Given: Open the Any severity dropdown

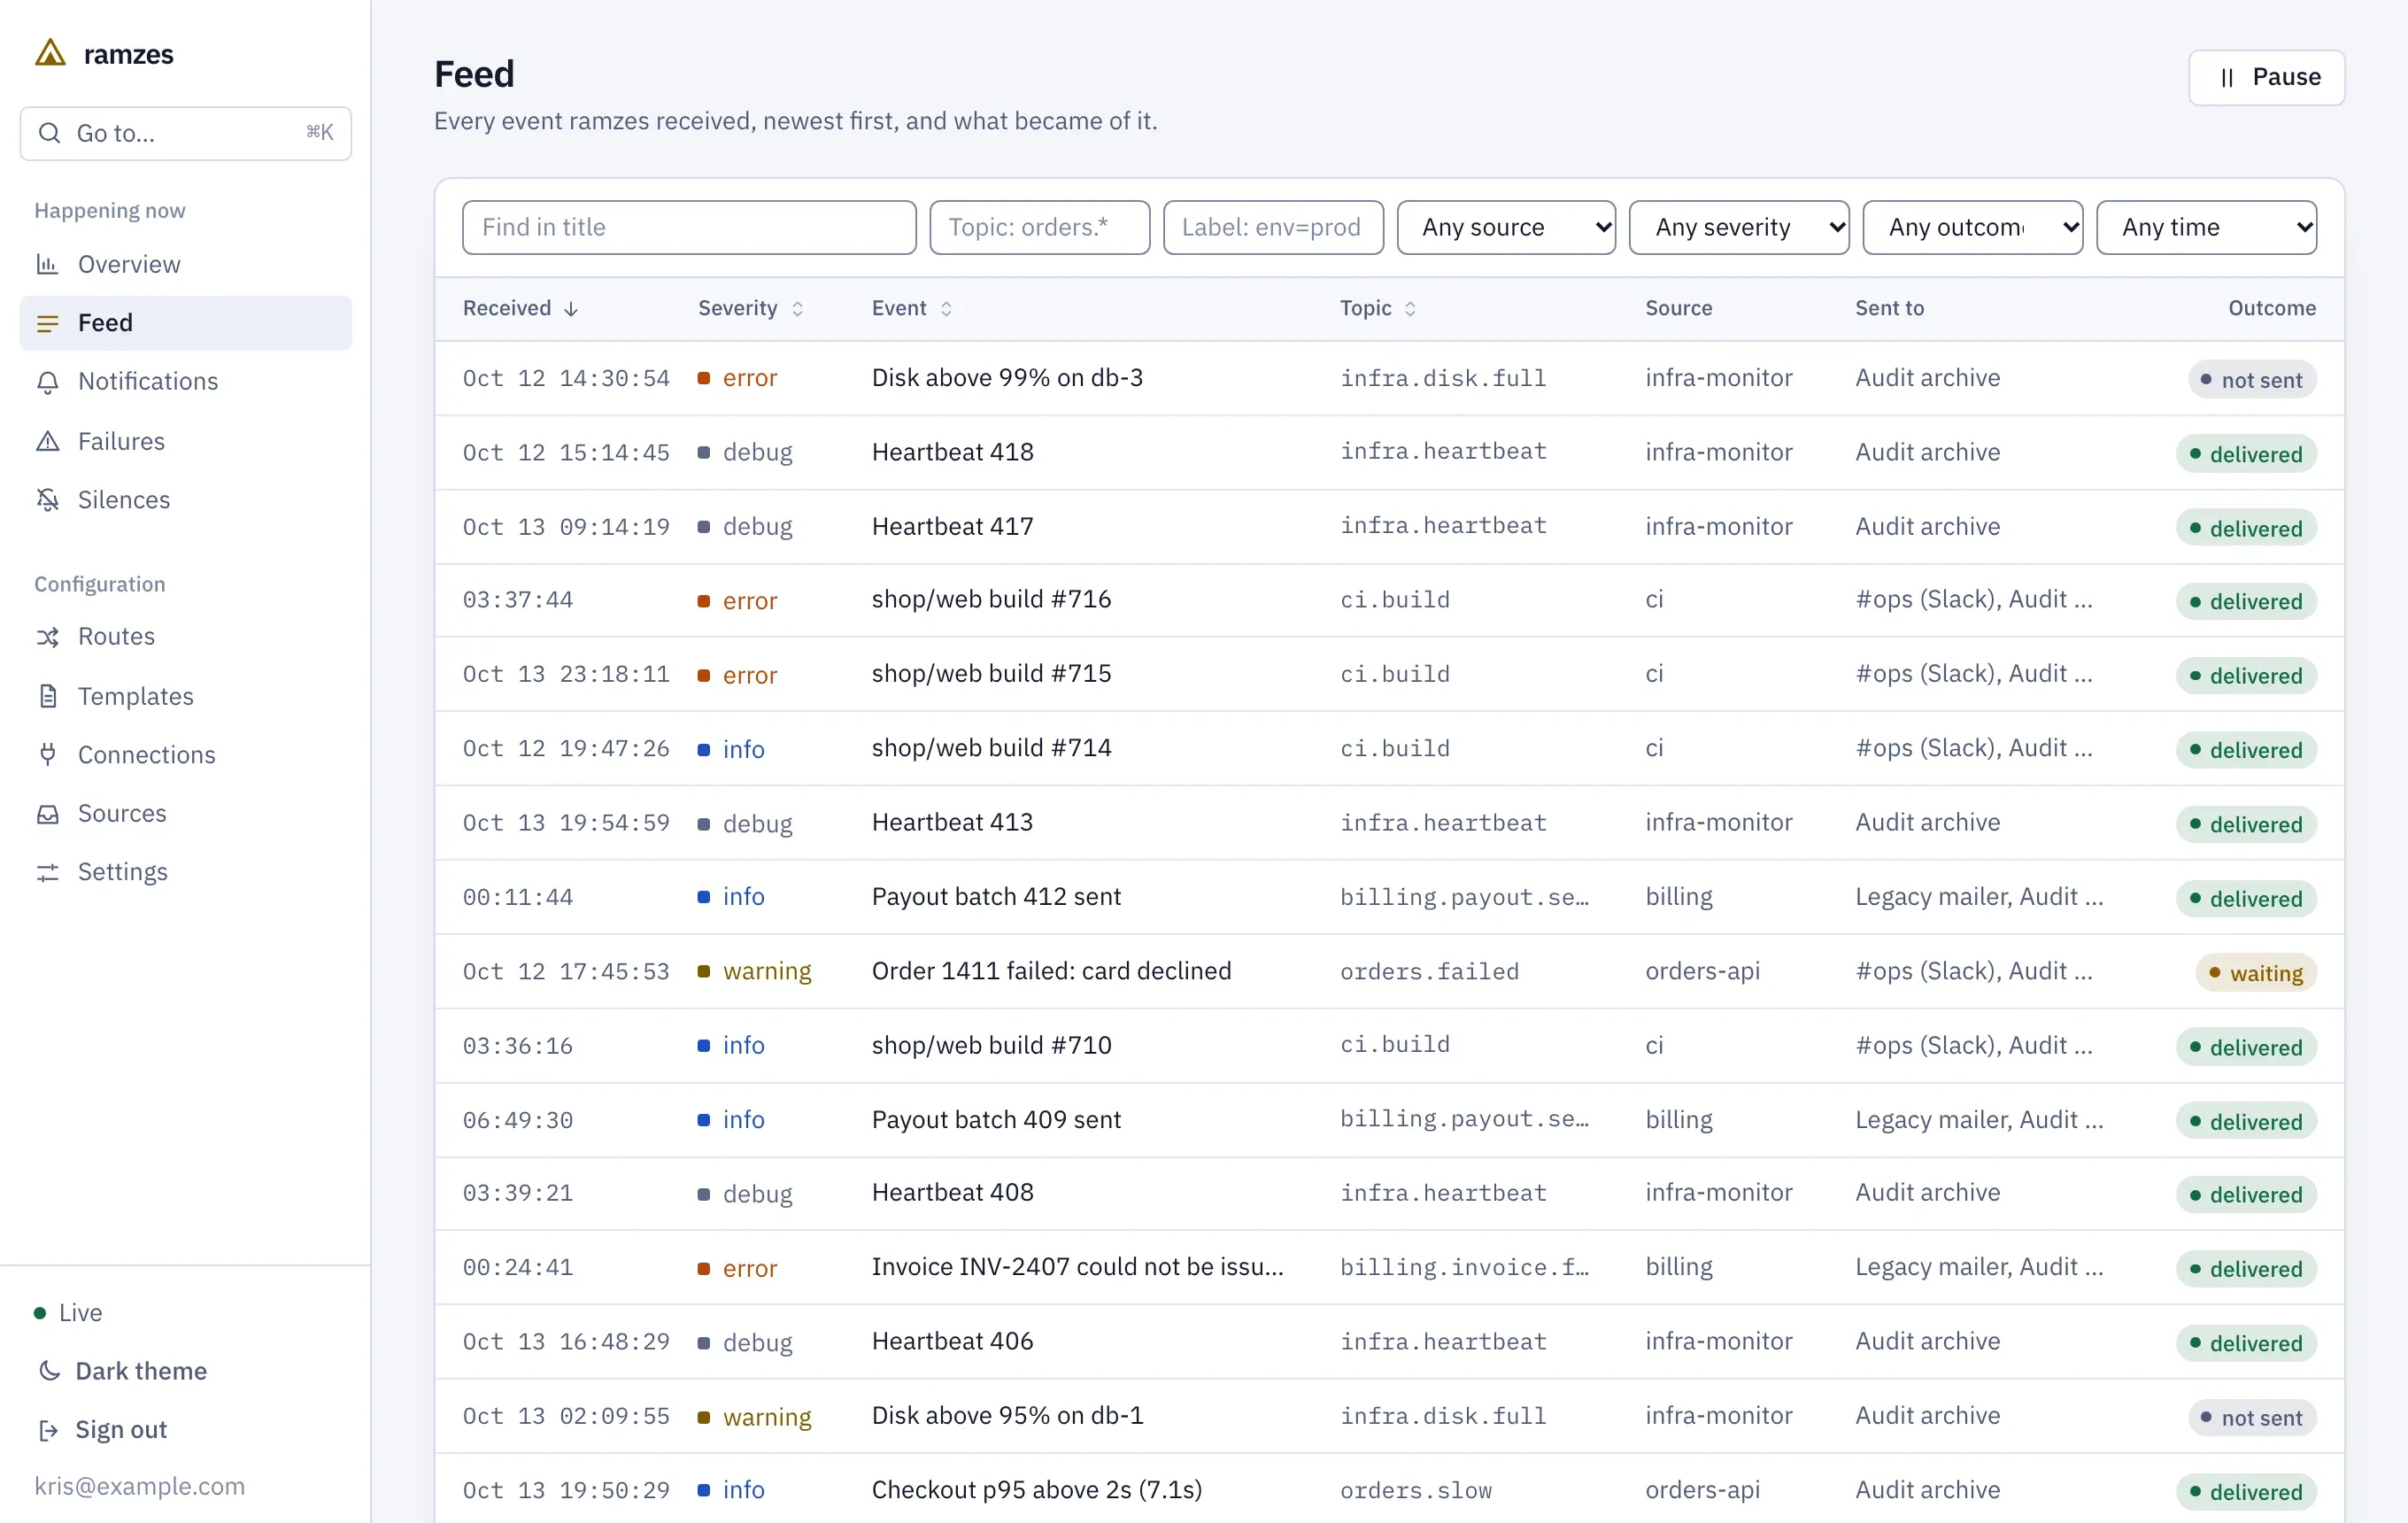Looking at the screenshot, I should [1739, 227].
